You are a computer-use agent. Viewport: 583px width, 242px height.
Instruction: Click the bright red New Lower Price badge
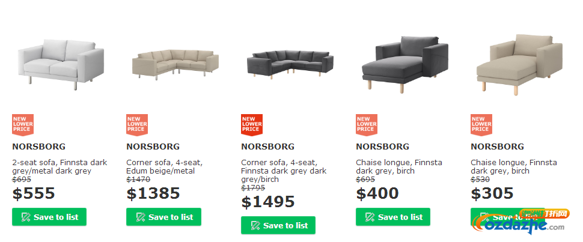pyautogui.click(x=252, y=125)
